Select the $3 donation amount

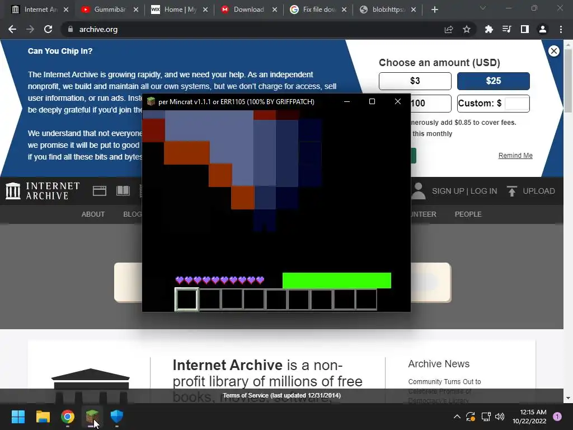tap(415, 81)
